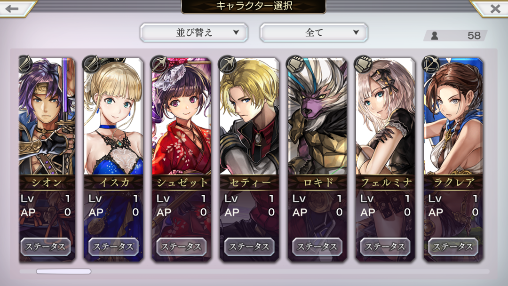Image resolution: width=508 pixels, height=286 pixels.
Task: Click the sword class icon on イスカ card
Action: pos(91,64)
